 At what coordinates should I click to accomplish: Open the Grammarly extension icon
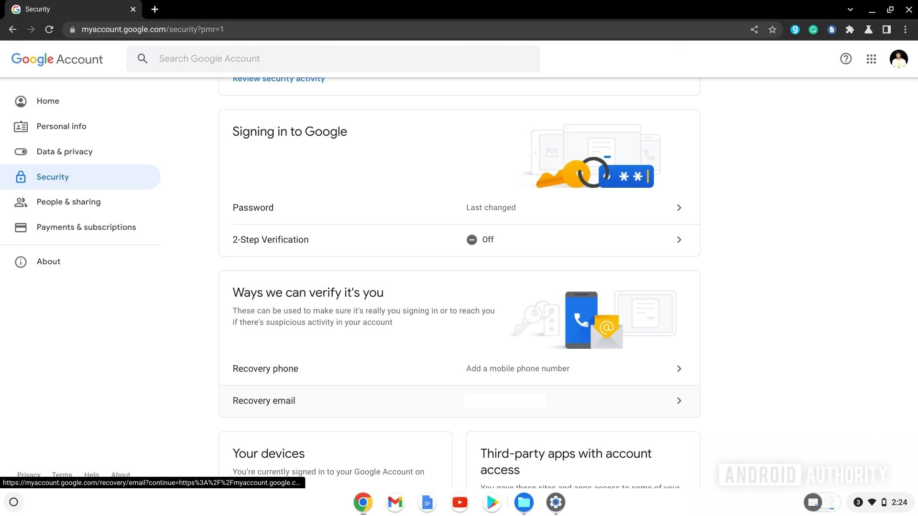(x=813, y=30)
